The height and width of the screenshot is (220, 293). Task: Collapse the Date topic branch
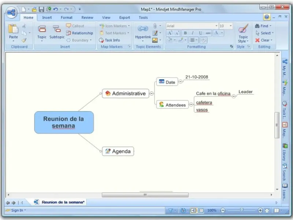pyautogui.click(x=180, y=81)
